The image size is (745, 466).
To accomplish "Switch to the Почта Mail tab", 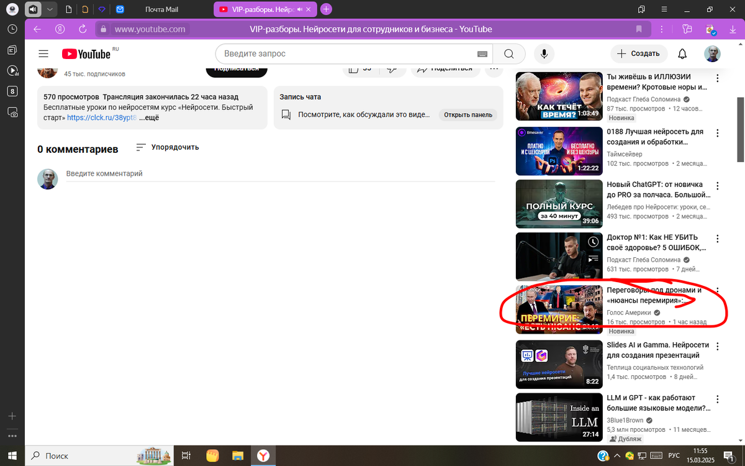I will (x=161, y=9).
